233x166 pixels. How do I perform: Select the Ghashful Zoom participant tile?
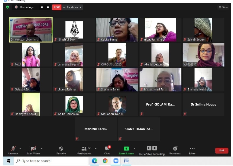click(74, 30)
